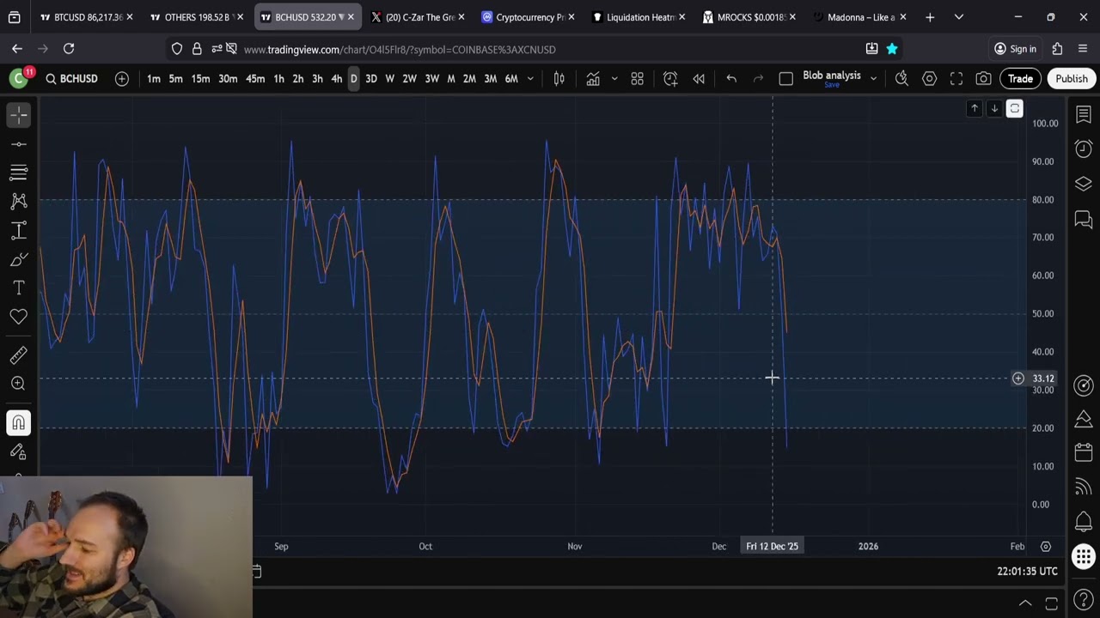
Task: Open the forecasting and measurement tools
Action: pyautogui.click(x=19, y=231)
